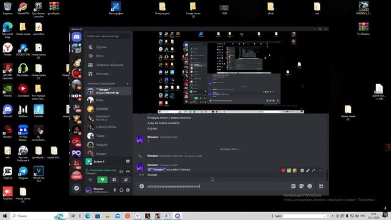This screenshot has width=391, height=220.
Task: Open Пандус direct message playing NEXTRP
Action: (x=109, y=91)
